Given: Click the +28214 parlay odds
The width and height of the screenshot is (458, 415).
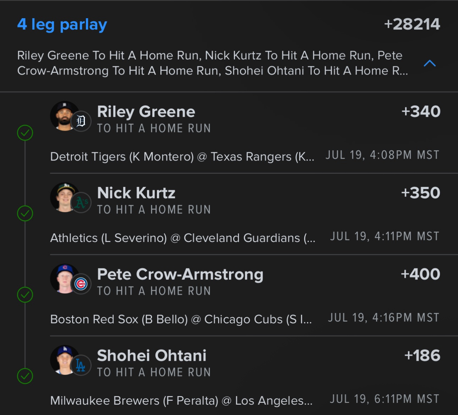Looking at the screenshot, I should (412, 24).
